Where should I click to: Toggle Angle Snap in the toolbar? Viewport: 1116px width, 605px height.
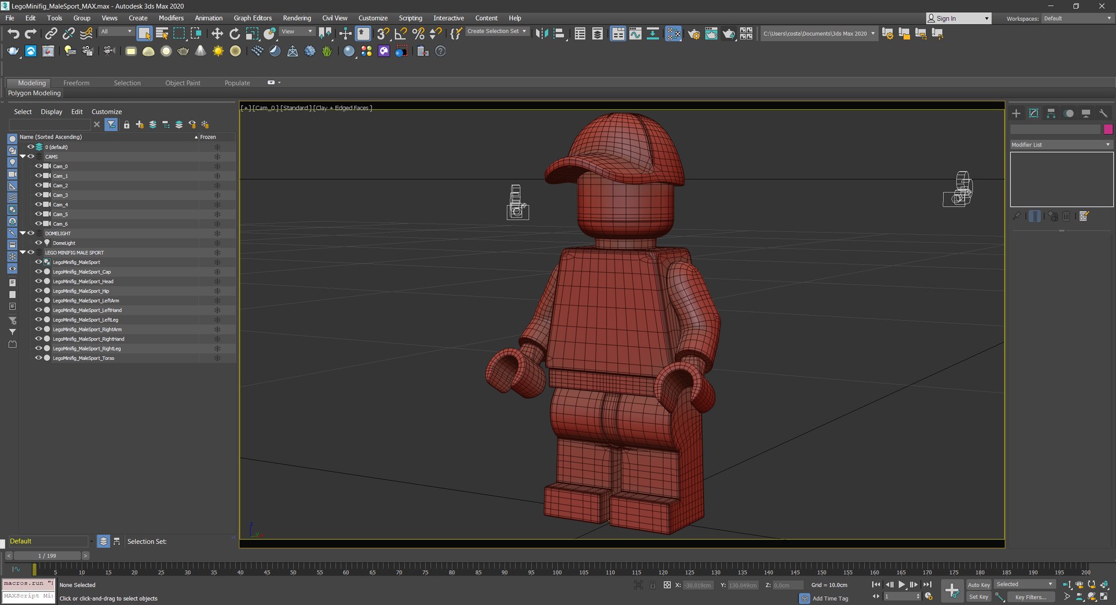tap(400, 34)
